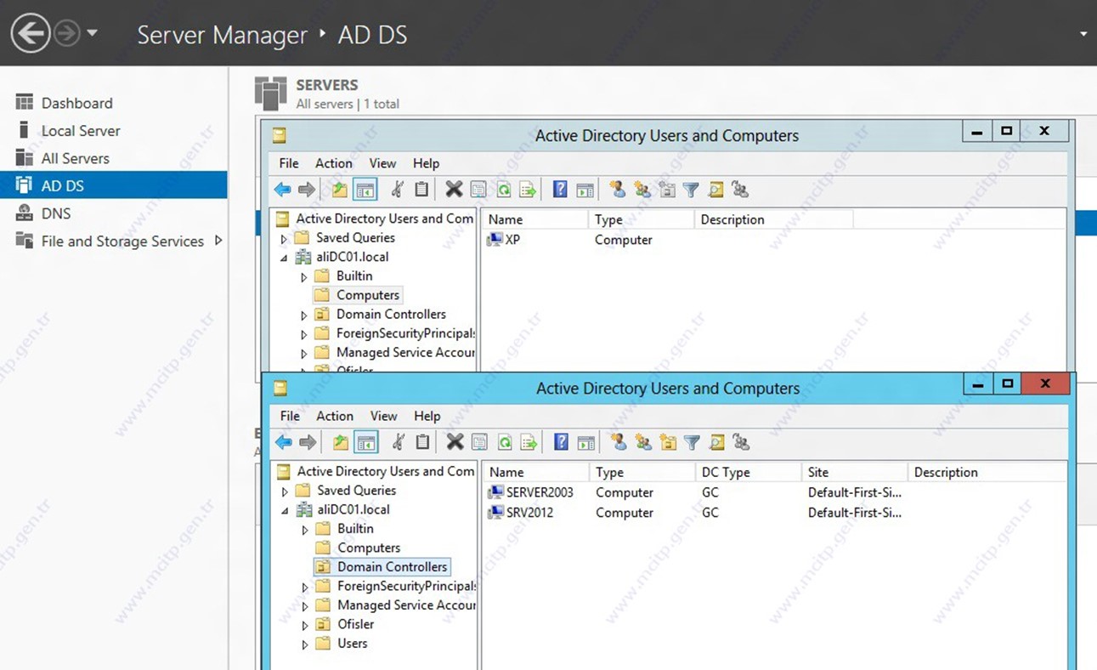Expand Saved Queries in front window tree
The width and height of the screenshot is (1097, 670).
tap(285, 491)
